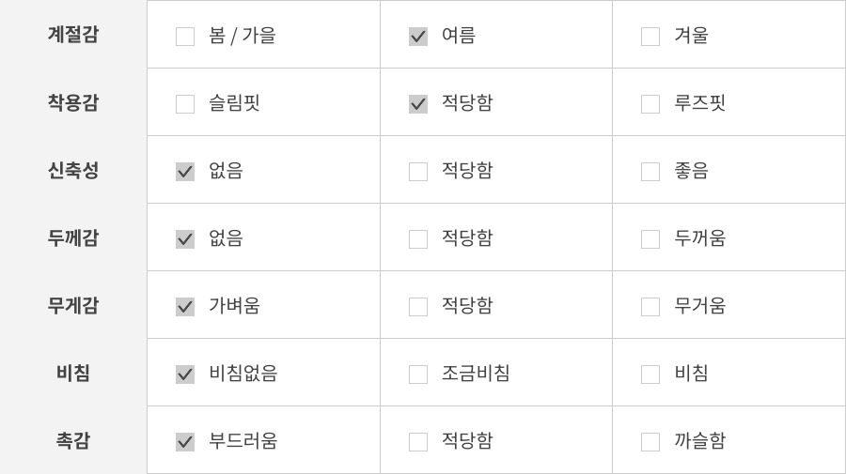Uncheck the 여름 season checkbox
This screenshot has width=846, height=474.
(x=418, y=37)
